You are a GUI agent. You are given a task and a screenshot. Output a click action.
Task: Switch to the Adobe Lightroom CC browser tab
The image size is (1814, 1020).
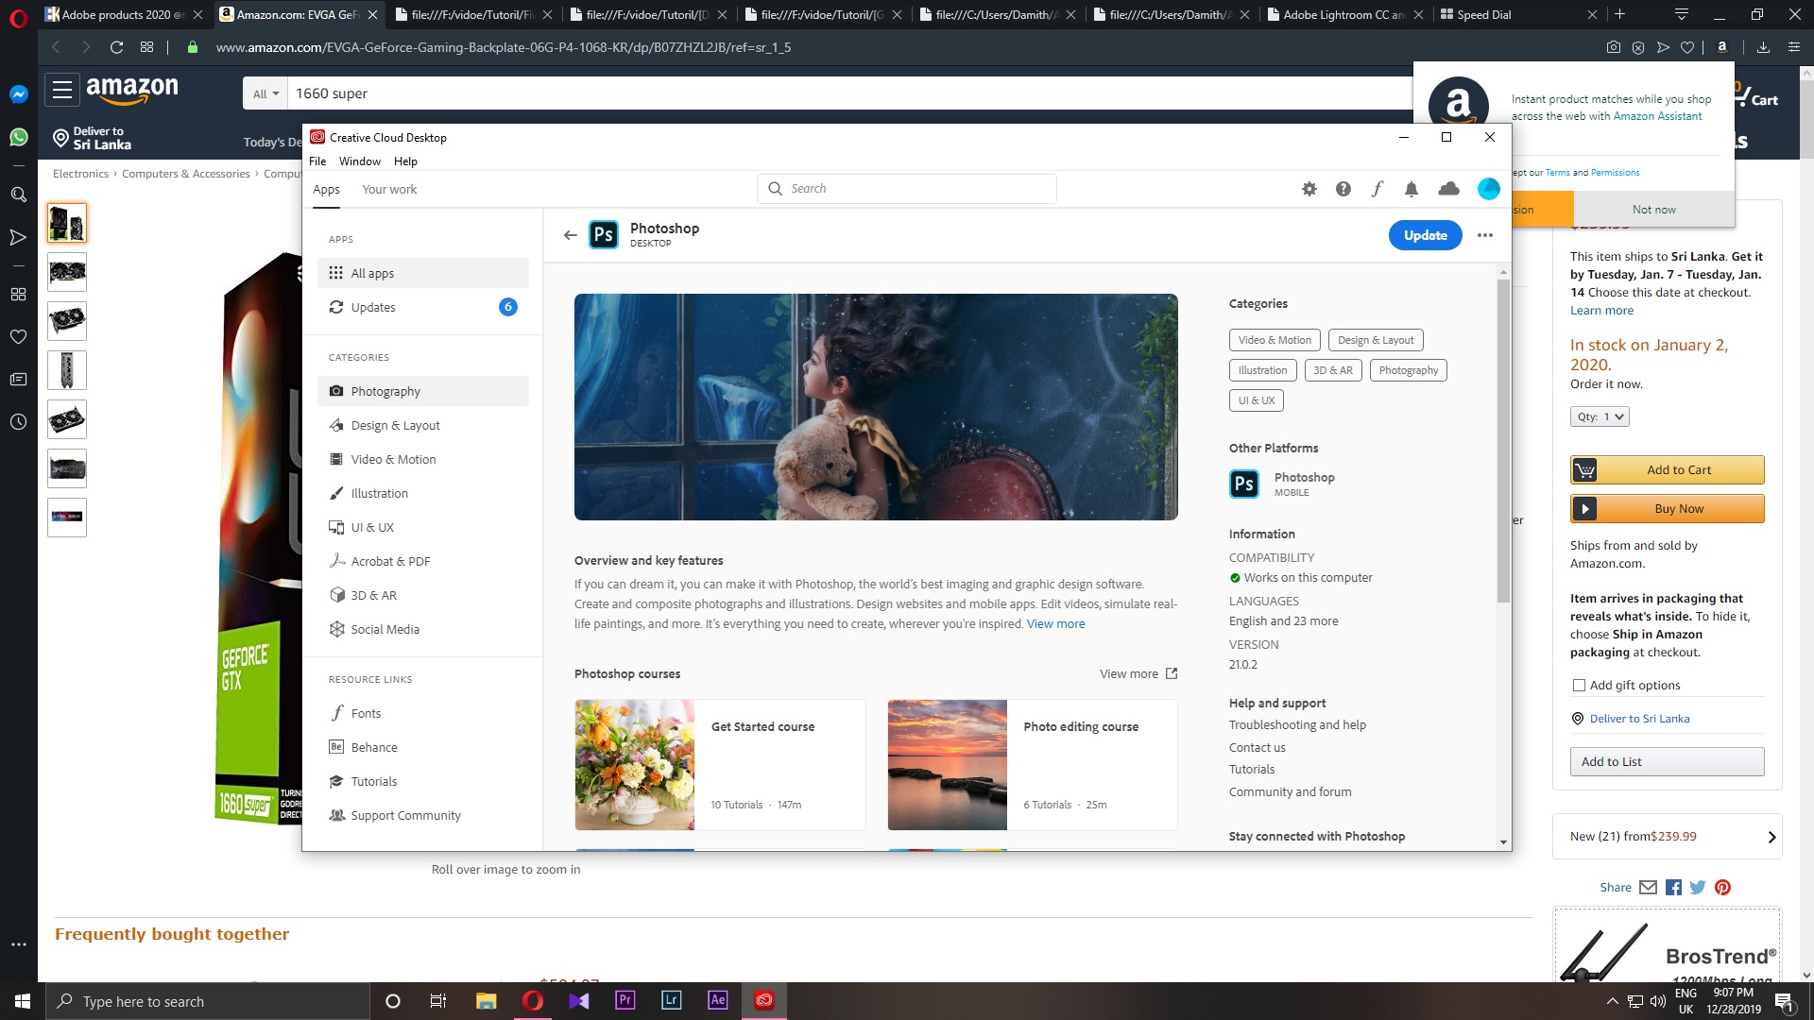[x=1343, y=14]
